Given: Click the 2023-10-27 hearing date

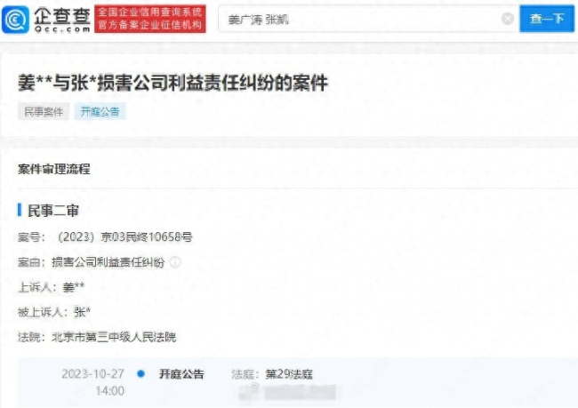Looking at the screenshot, I should [x=92, y=373].
